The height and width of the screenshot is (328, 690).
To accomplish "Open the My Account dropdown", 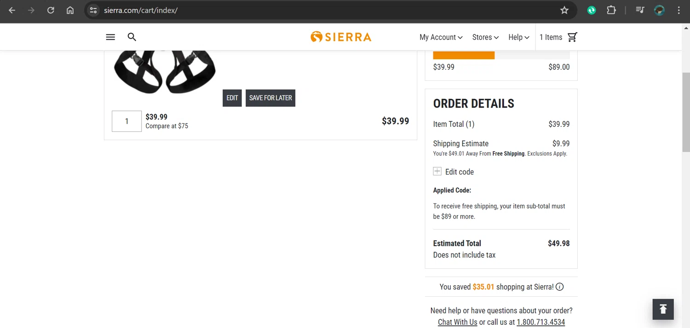I will click(441, 37).
